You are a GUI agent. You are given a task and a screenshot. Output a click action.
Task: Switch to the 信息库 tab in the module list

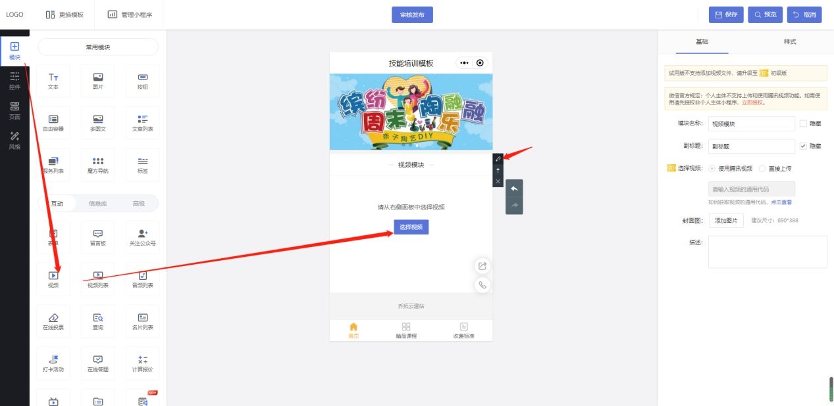click(x=97, y=204)
